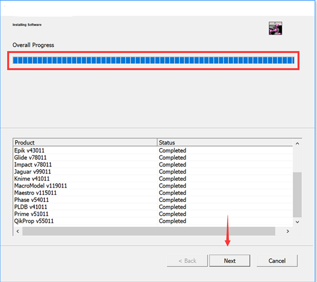Click the Completed status for Jaguar
The image size is (317, 282).
pos(172,172)
